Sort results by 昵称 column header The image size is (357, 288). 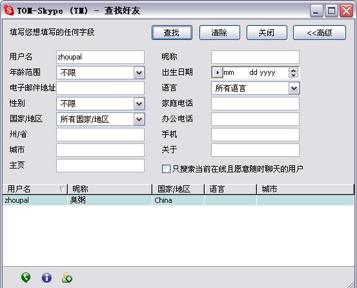point(110,189)
